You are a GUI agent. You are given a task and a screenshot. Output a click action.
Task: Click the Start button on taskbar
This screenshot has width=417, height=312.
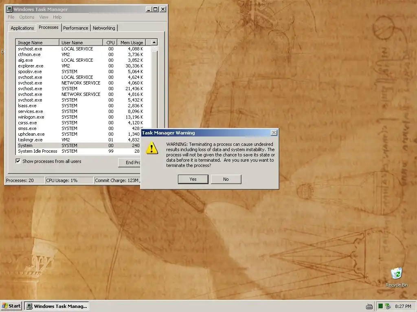11,306
